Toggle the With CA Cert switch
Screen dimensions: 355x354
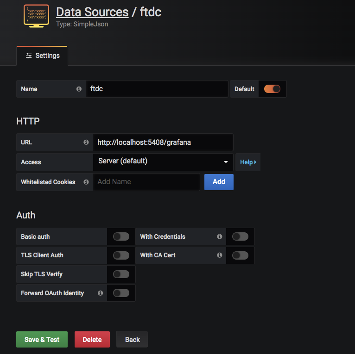point(240,255)
